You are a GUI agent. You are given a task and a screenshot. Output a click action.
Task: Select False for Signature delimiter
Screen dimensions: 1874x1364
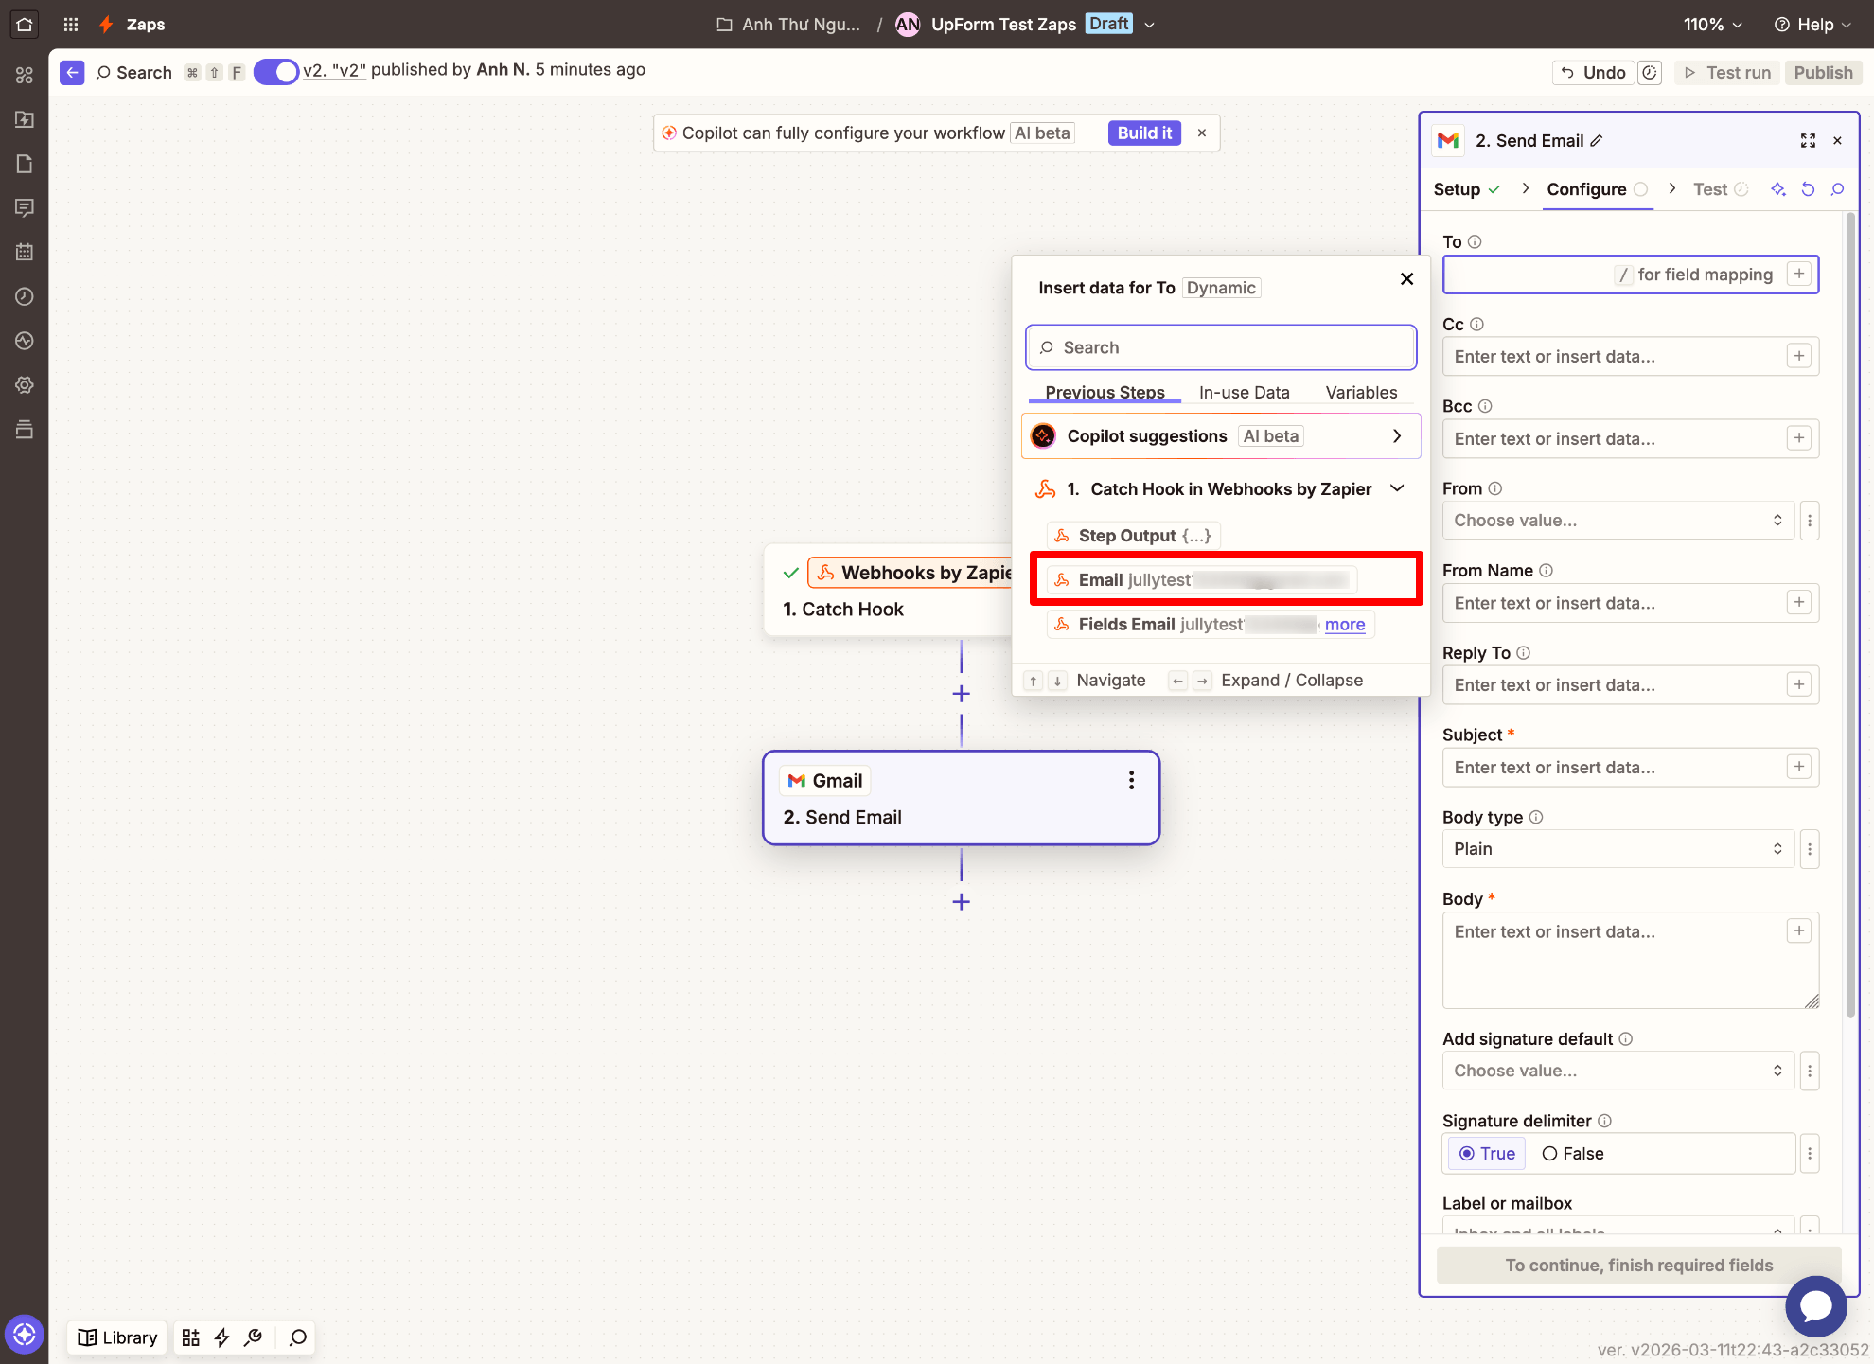point(1573,1154)
